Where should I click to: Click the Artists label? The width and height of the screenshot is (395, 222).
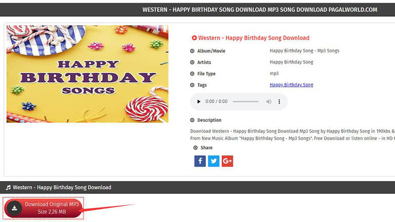tap(204, 63)
